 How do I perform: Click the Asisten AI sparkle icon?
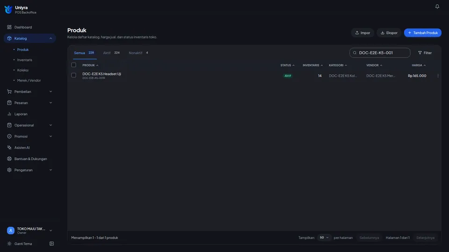click(x=9, y=147)
